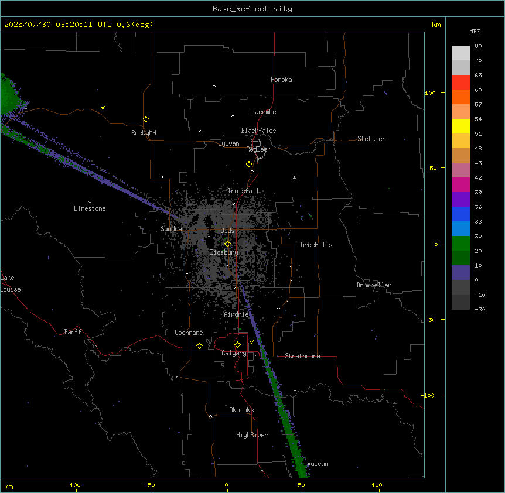Click the RedDeer city label

coord(258,149)
